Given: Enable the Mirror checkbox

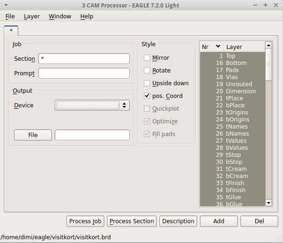Looking at the screenshot, I should coord(147,58).
